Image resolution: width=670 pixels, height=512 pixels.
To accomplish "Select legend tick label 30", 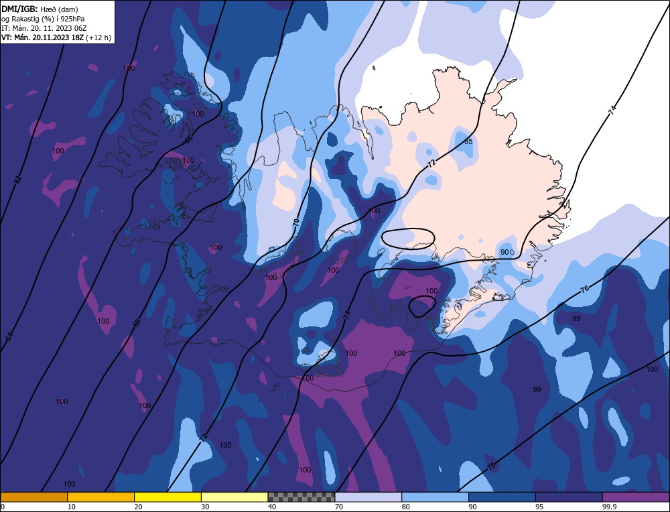I will [205, 507].
